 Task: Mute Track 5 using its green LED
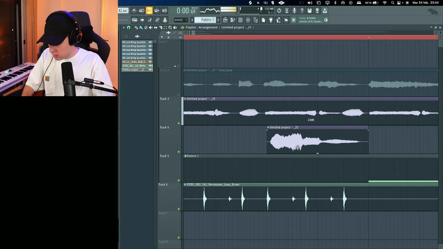click(179, 181)
